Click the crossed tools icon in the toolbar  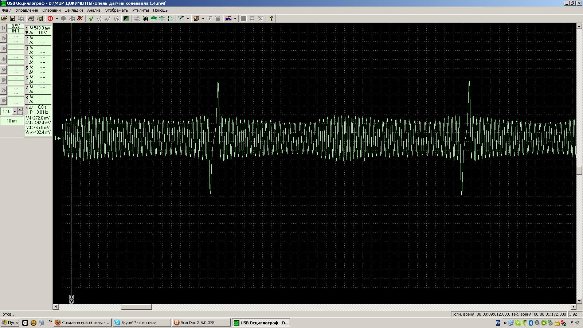pos(80,18)
